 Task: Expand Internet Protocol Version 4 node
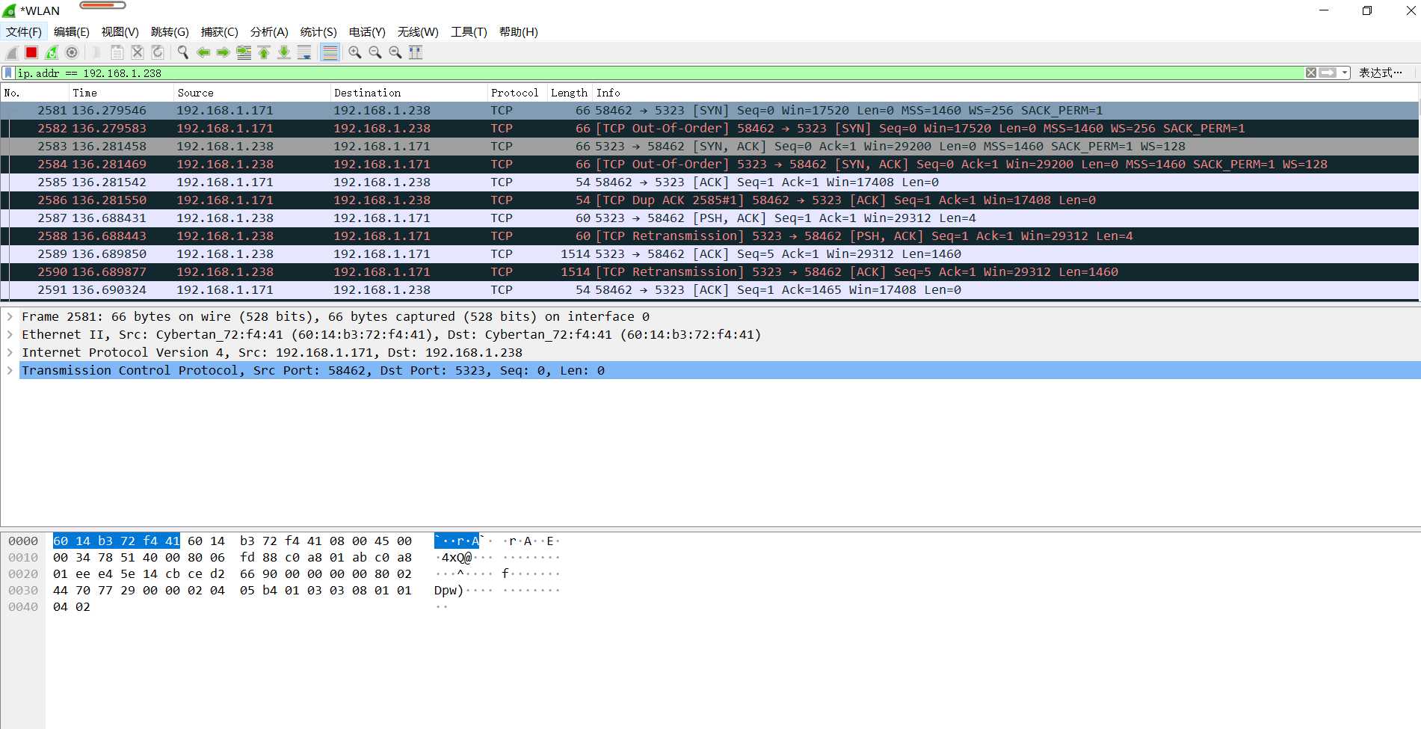pos(10,352)
